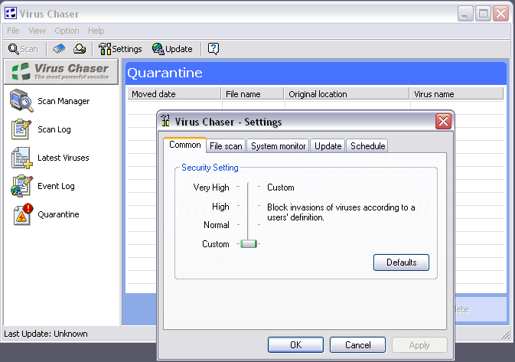Switch to the Schedule tab
The width and height of the screenshot is (515, 362).
tap(367, 146)
